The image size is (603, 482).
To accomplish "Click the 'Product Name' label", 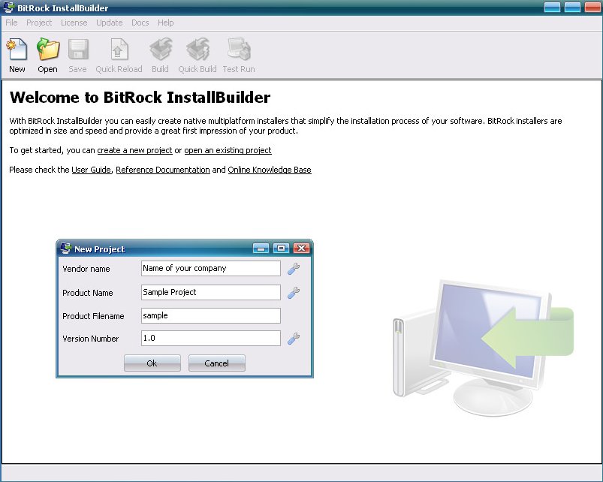I will coord(88,293).
